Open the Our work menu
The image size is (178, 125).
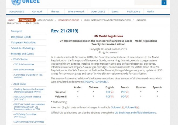(x=37, y=12)
